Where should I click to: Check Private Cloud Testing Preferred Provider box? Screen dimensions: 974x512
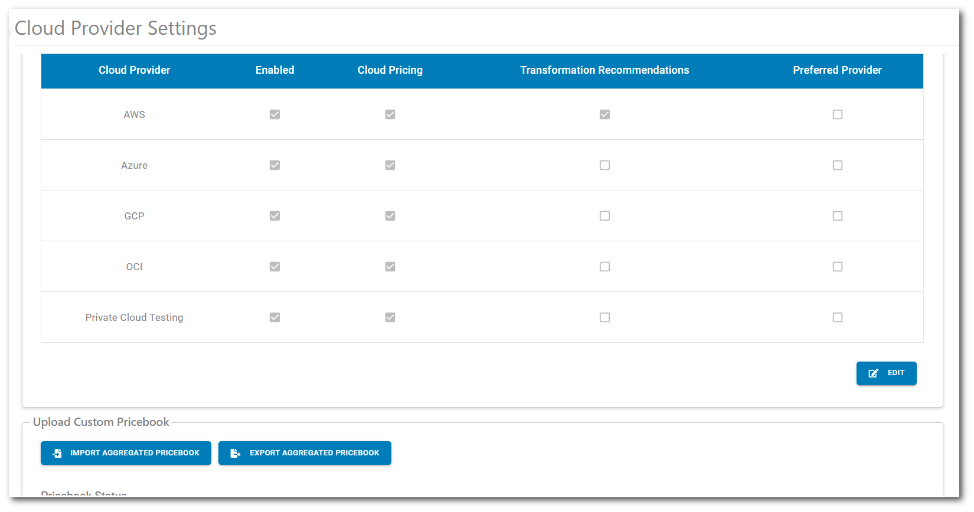(x=837, y=317)
